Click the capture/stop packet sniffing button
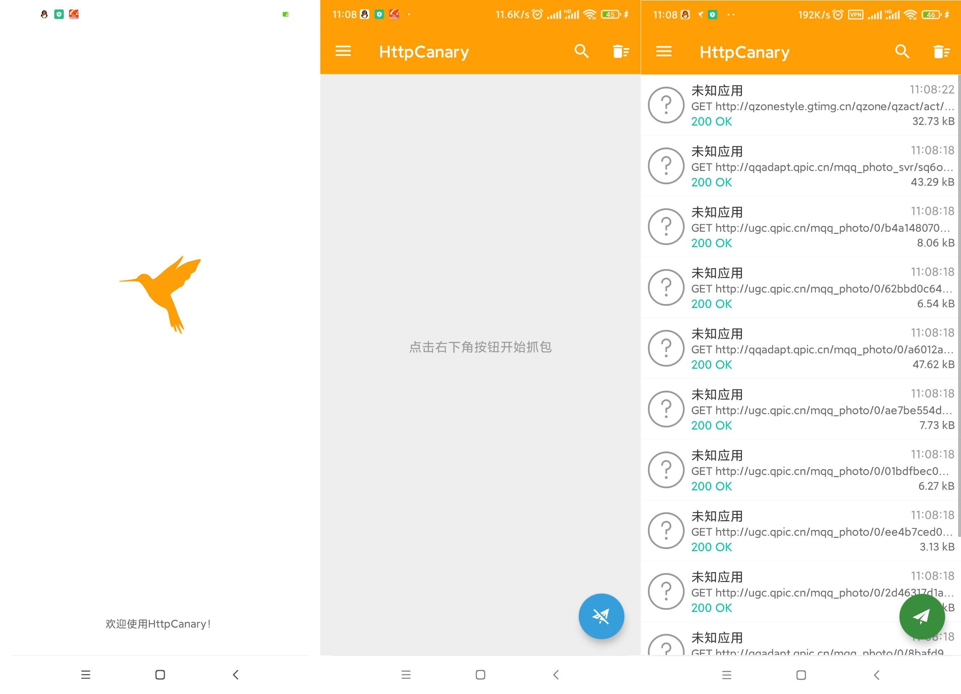The image size is (961, 694). (601, 615)
